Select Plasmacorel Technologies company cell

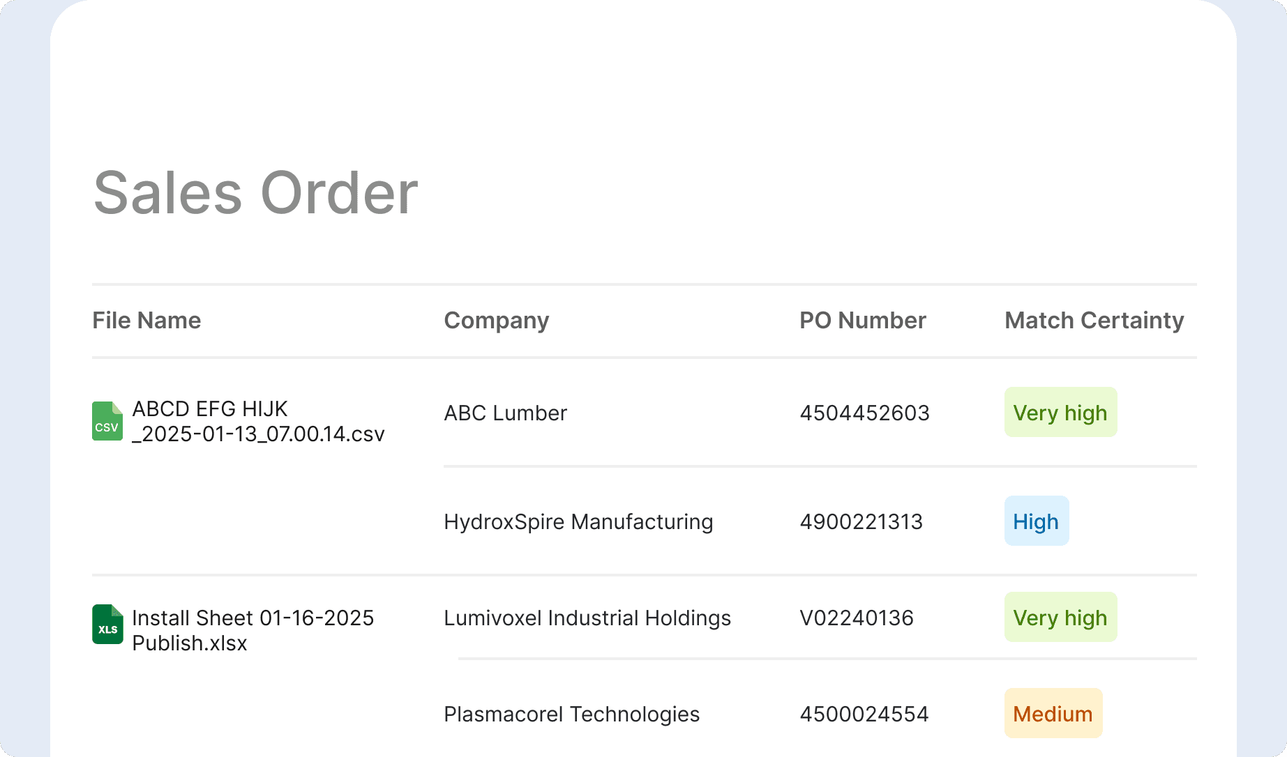(571, 714)
